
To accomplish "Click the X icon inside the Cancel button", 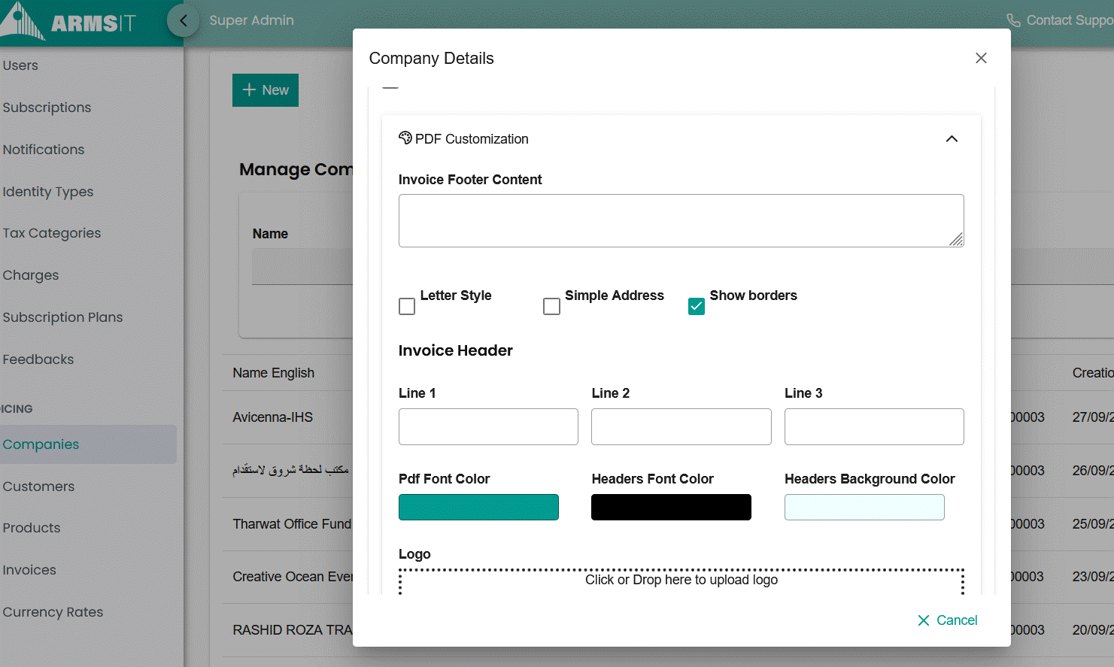I will (x=924, y=620).
